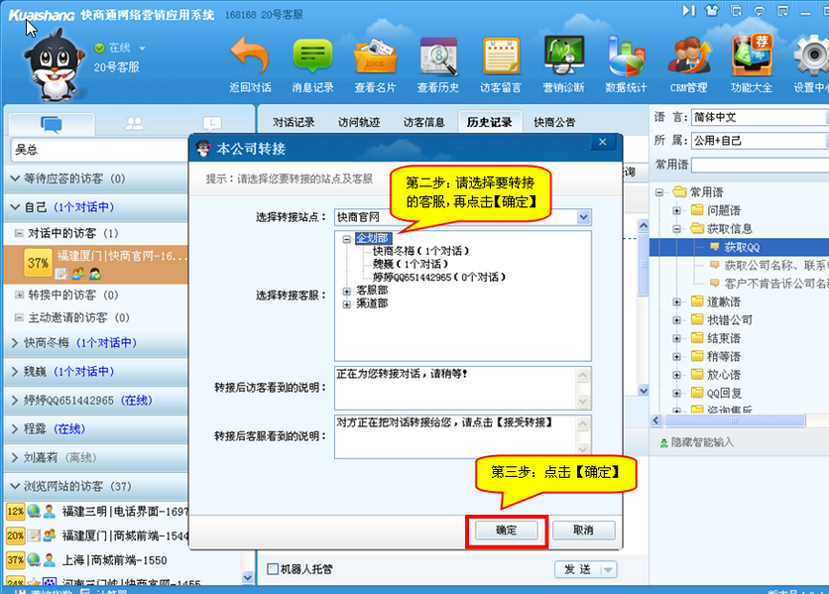829x594 pixels.
Task: Select visitor 福建厦门|快商官网-16 at 37%
Action: click(x=96, y=265)
